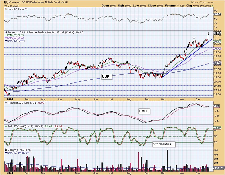
Task: Click the High 30.69 value
Action: pyautogui.click(x=124, y=5)
